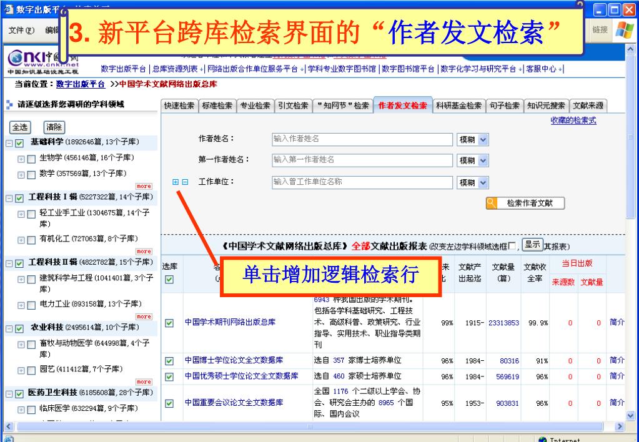The width and height of the screenshot is (639, 442).
Task: Expand 建筑科学与工程 subcategory
Action: click(21, 280)
